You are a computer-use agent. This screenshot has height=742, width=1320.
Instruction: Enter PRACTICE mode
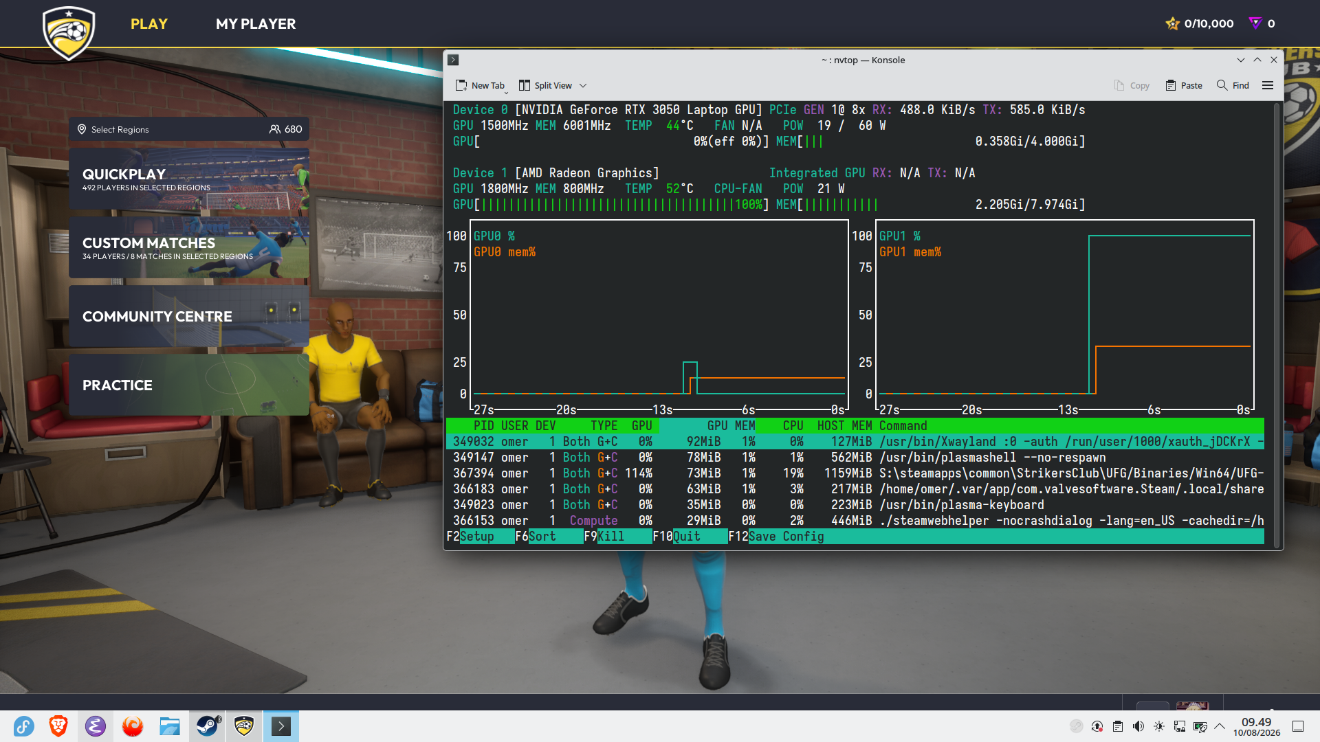189,385
